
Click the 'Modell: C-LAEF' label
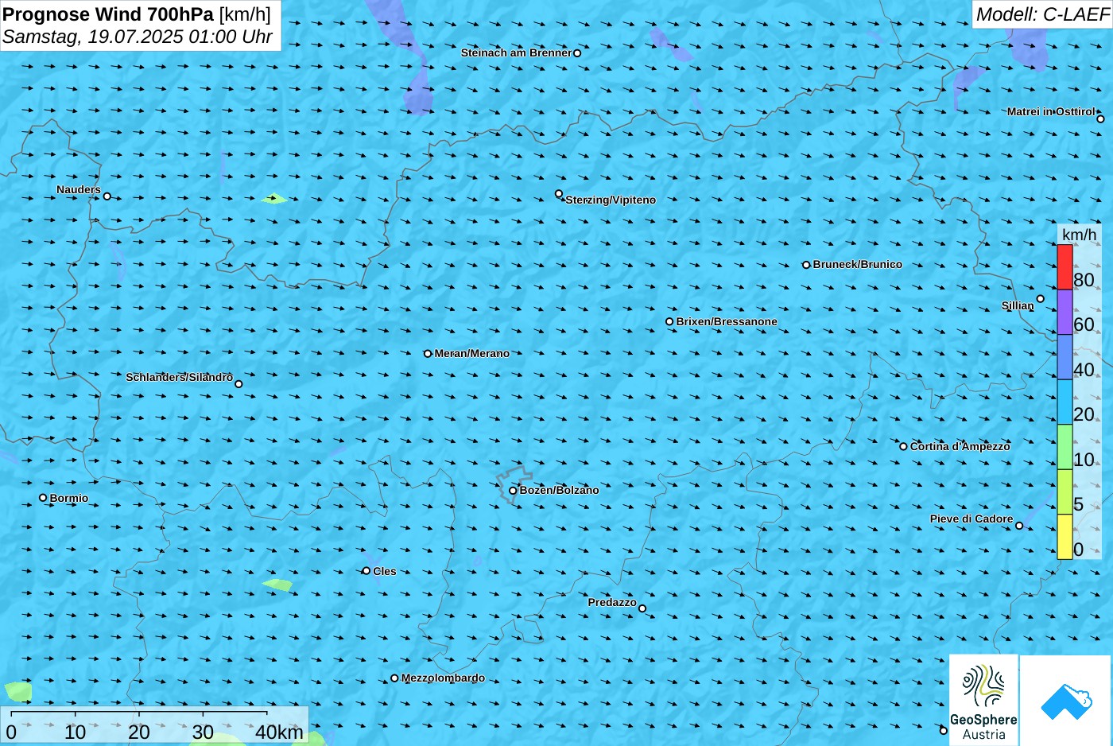coord(1042,14)
